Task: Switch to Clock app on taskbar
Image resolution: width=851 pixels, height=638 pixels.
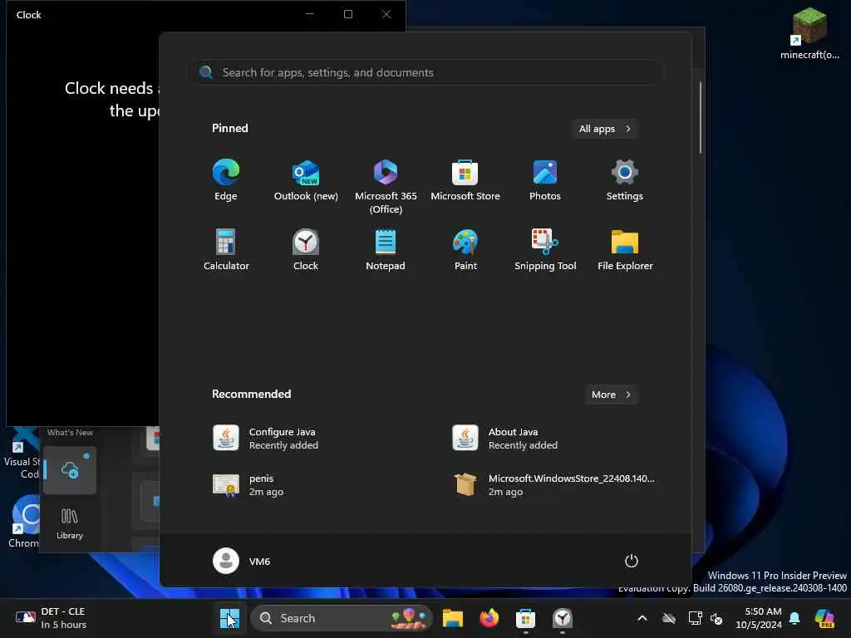Action: pyautogui.click(x=563, y=618)
